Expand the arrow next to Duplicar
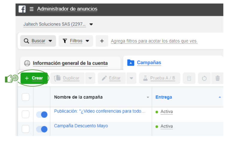230x141 pixels. pos(90,78)
